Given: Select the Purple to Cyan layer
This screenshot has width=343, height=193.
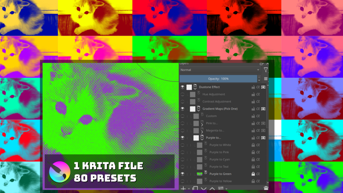Looking at the screenshot, I should click(x=220, y=159).
